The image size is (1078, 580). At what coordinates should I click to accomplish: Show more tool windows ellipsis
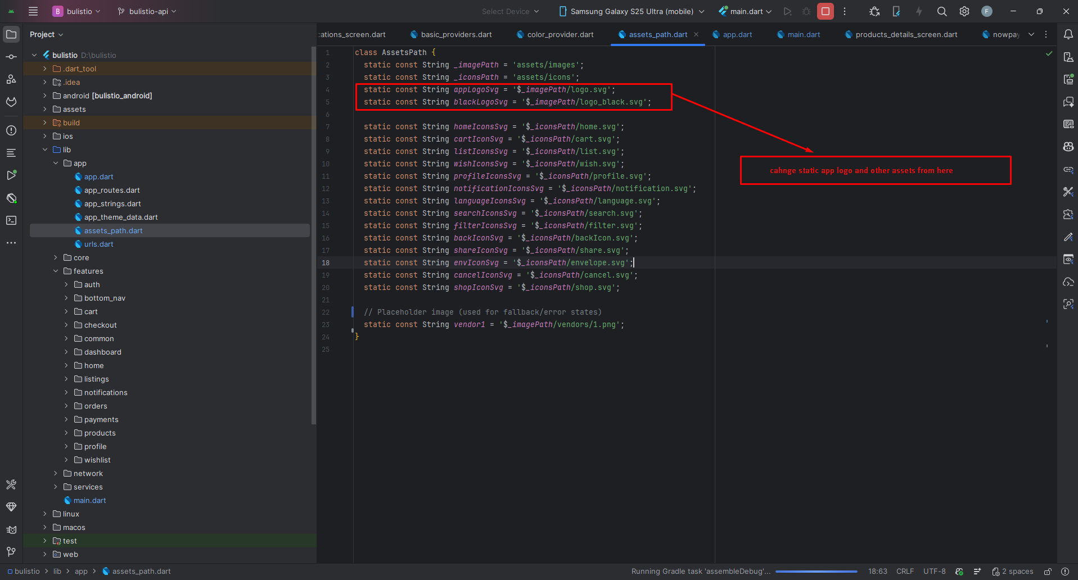tap(11, 243)
